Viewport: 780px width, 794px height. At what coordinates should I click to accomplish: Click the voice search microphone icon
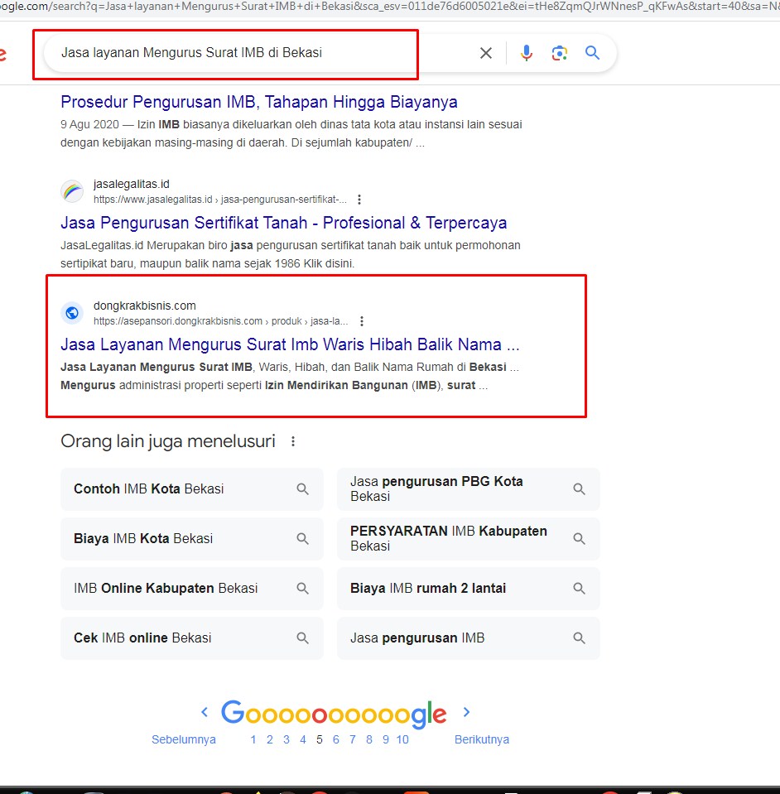(x=526, y=53)
